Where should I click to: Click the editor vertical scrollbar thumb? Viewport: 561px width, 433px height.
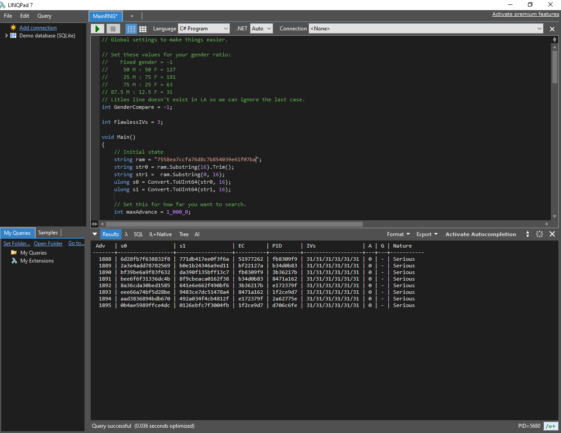(555, 67)
